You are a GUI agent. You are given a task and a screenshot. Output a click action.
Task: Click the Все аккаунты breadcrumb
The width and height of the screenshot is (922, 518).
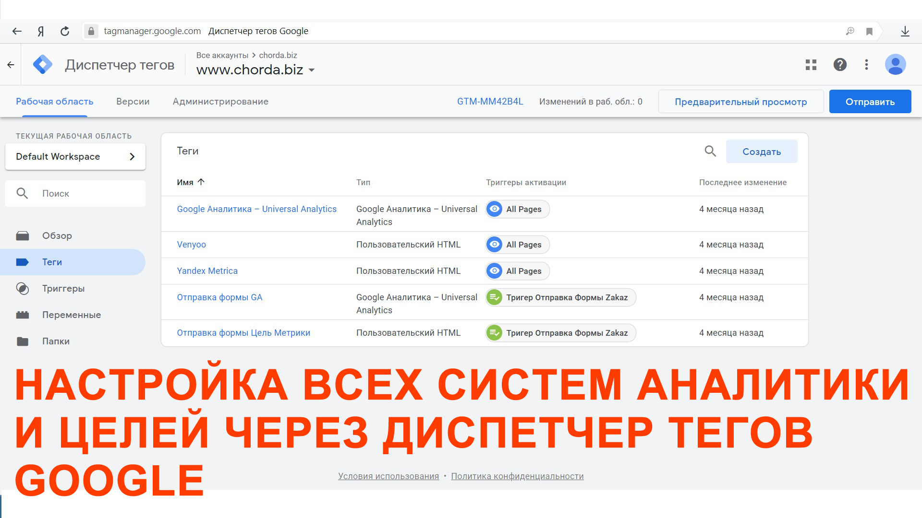(x=222, y=55)
